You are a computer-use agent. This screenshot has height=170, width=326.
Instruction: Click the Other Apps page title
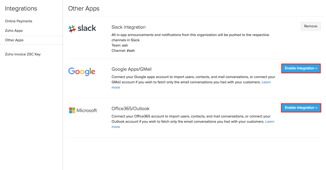(x=84, y=8)
